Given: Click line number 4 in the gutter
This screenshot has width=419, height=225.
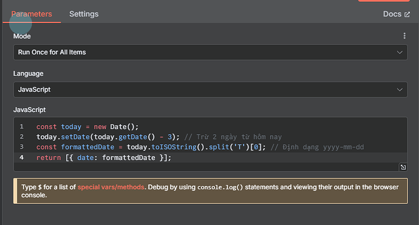Looking at the screenshot, I should point(22,158).
